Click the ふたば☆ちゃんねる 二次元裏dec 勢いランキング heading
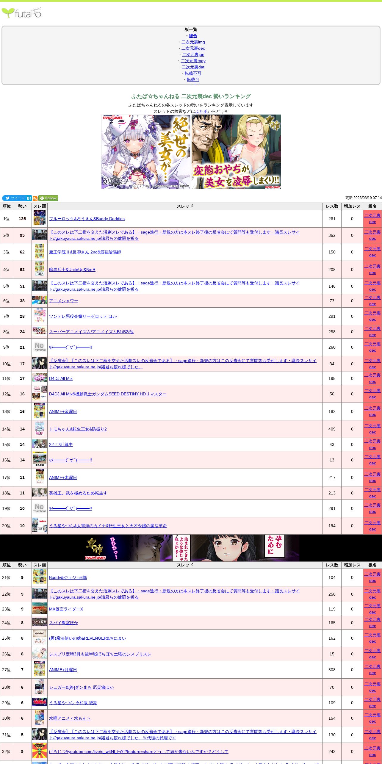This screenshot has height=764, width=382. pos(191,96)
